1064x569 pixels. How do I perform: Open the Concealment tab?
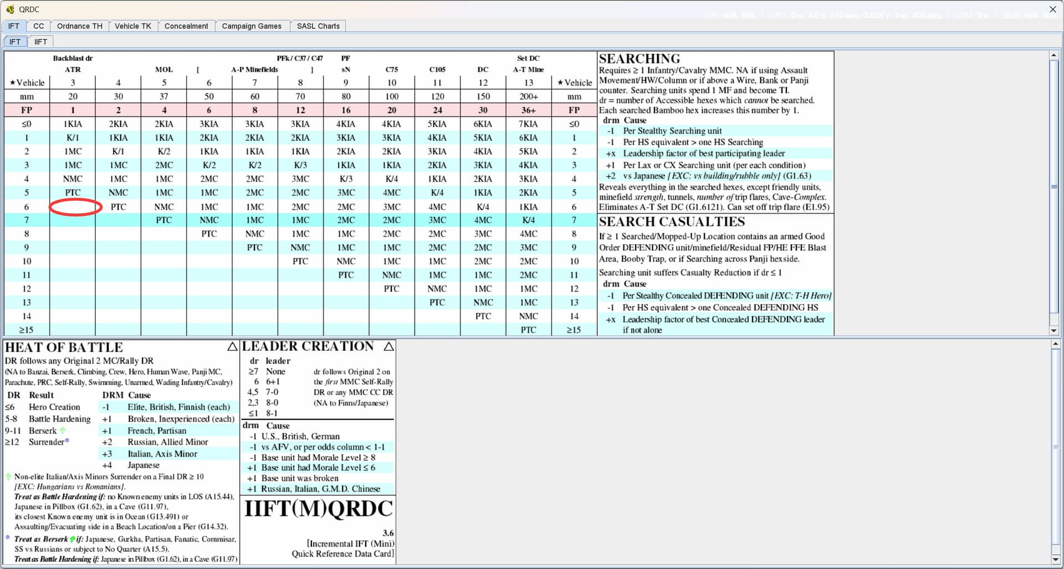tap(186, 26)
